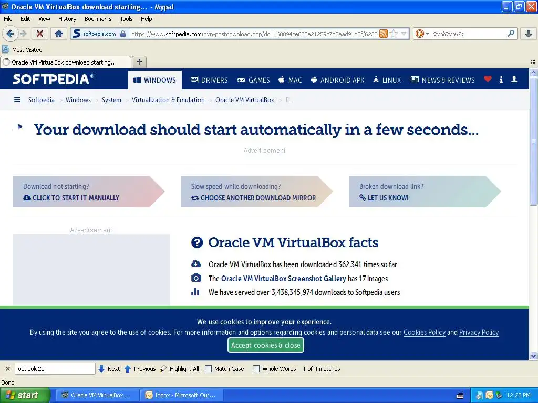
Task: Click the info 'i' icon in header
Action: coord(501,80)
